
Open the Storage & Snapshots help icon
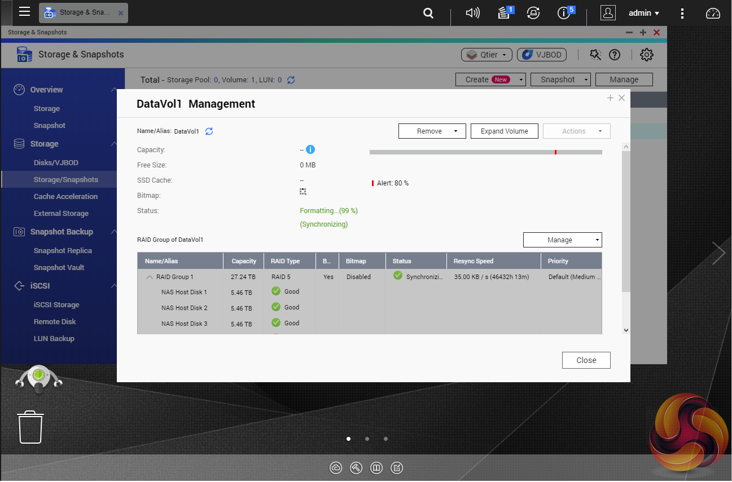(x=615, y=55)
